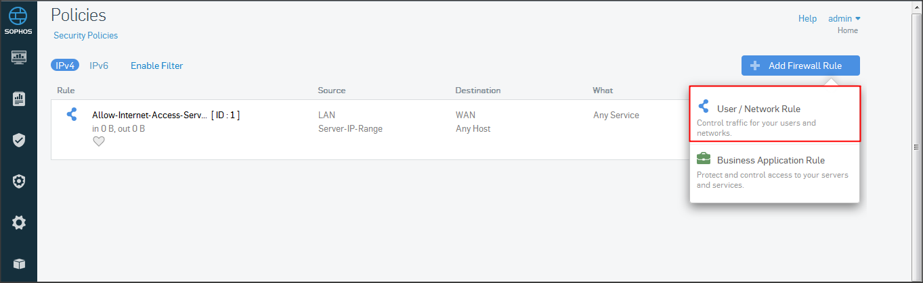This screenshot has width=923, height=283.
Task: Enable Filter on the policies list
Action: pyautogui.click(x=156, y=66)
